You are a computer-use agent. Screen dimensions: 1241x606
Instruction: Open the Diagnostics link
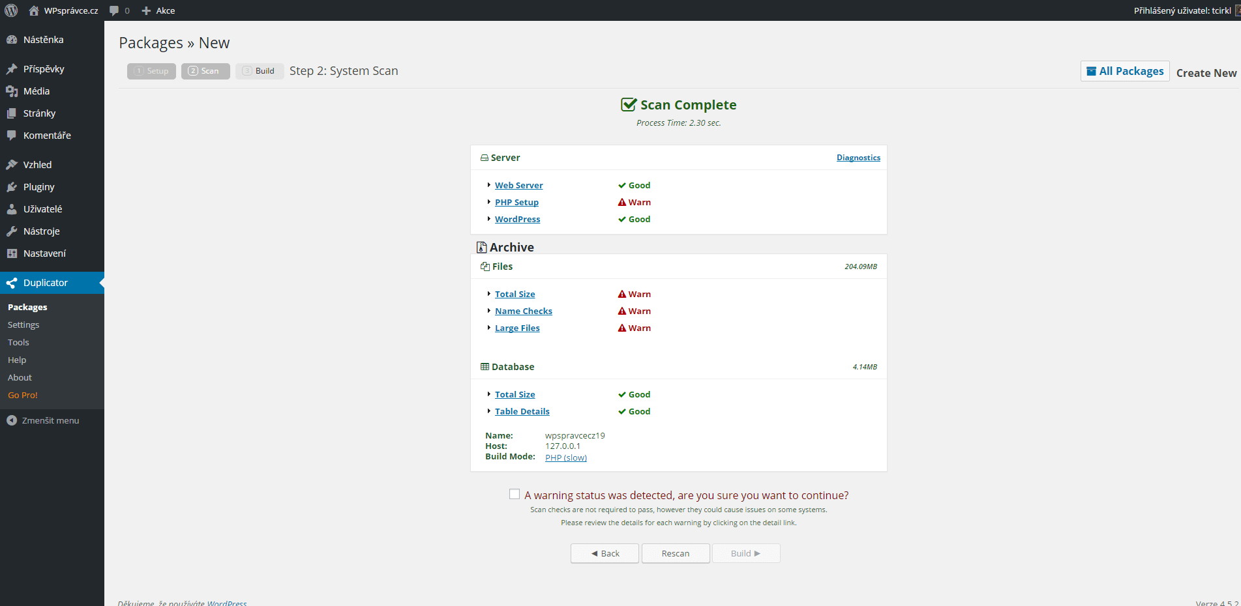tap(858, 158)
